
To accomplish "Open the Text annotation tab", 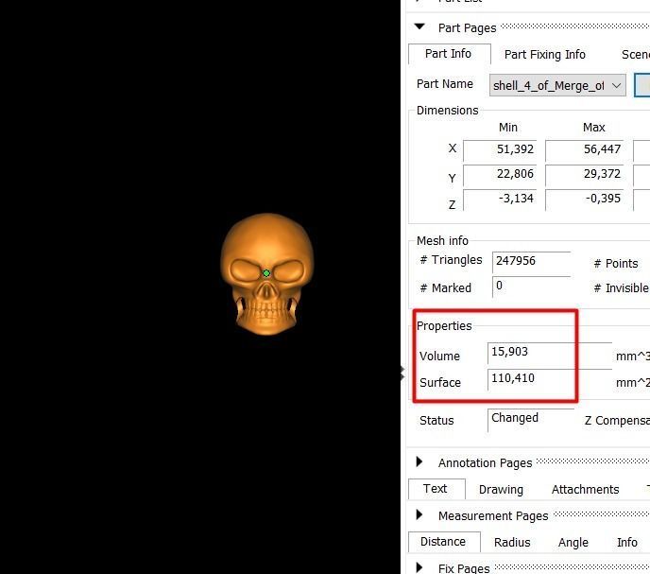I will click(436, 489).
